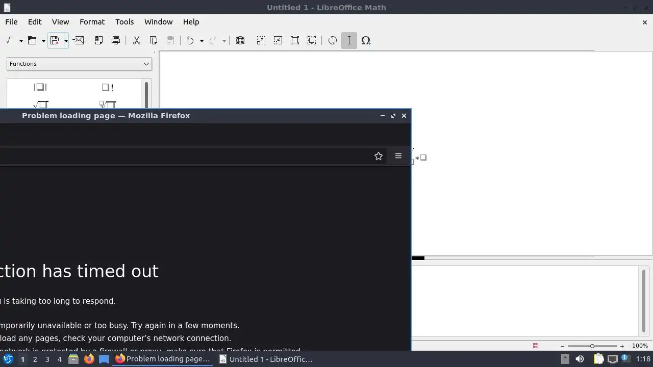Open the Format menu

point(92,22)
